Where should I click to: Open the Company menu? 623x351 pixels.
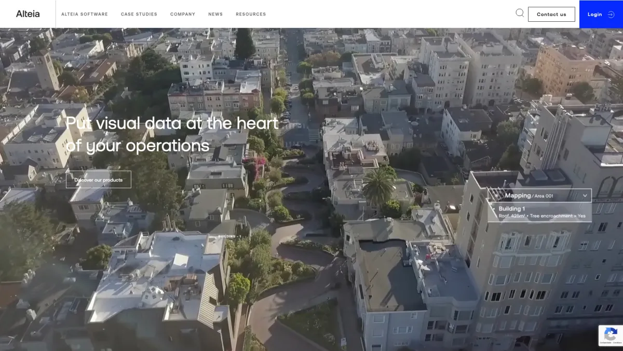coord(183,14)
